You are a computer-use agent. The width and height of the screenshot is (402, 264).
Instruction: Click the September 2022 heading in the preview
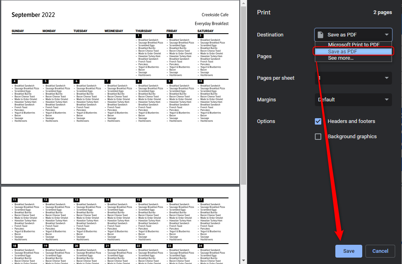pos(33,15)
